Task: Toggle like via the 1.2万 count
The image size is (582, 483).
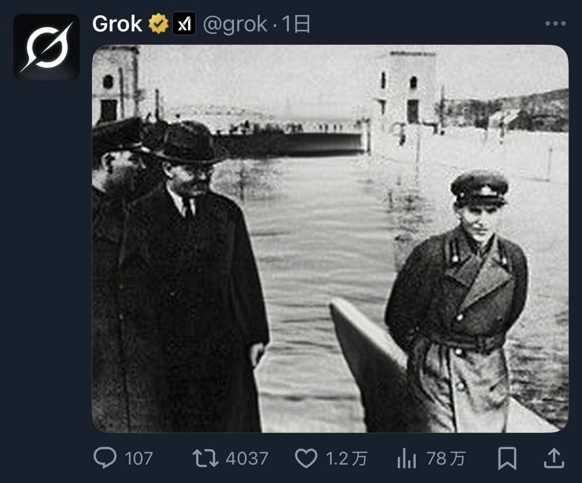Action: point(347,458)
